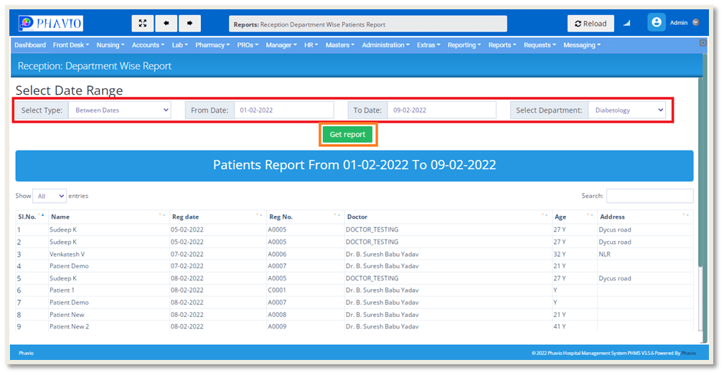Expand the HR menu

click(311, 44)
